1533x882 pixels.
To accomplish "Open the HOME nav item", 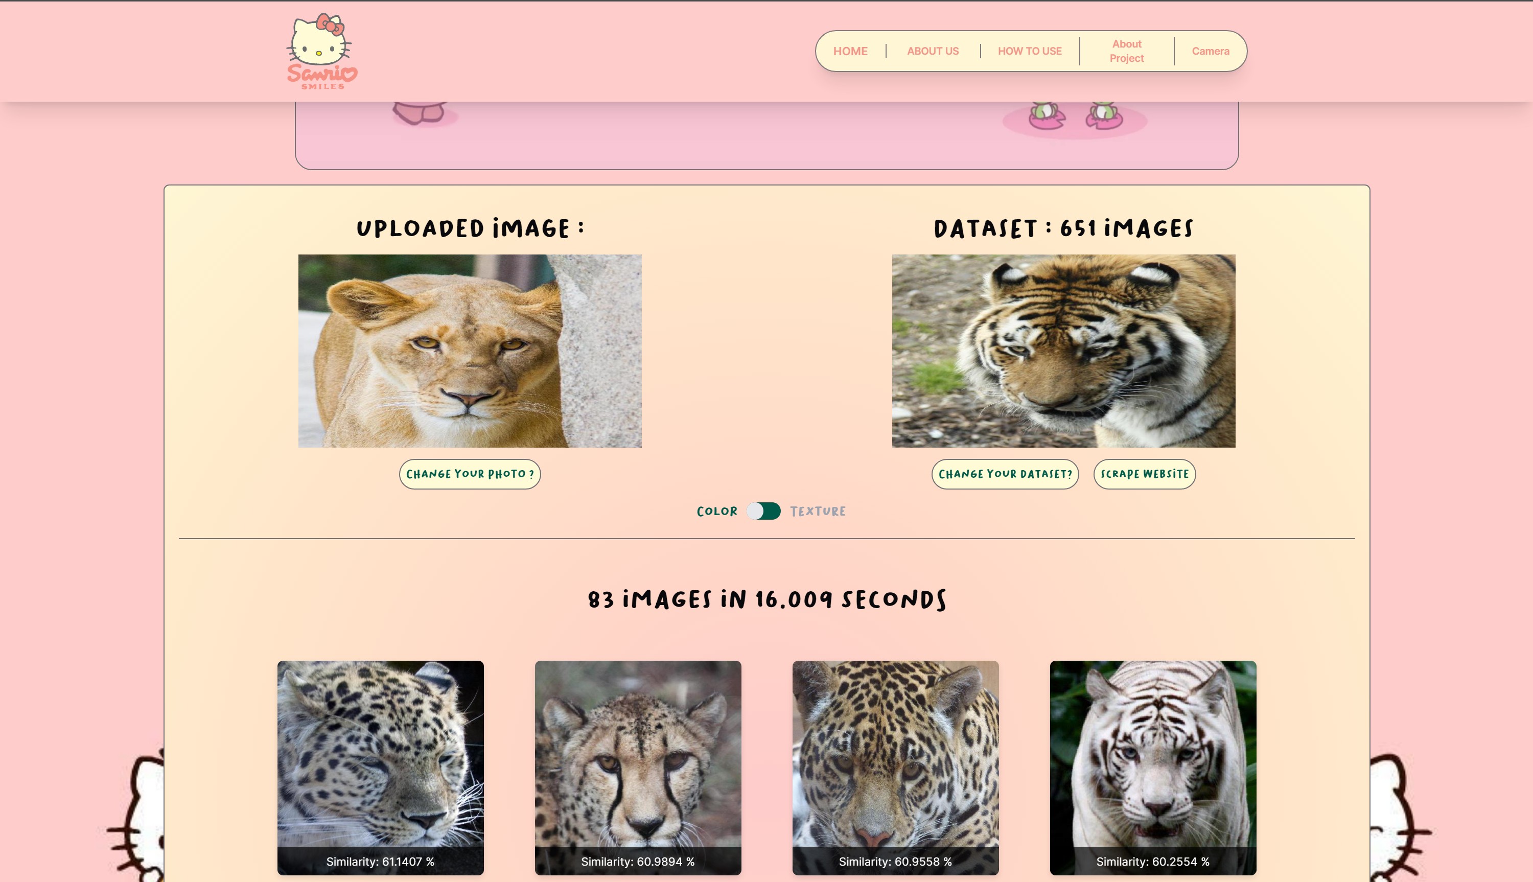I will pyautogui.click(x=850, y=52).
